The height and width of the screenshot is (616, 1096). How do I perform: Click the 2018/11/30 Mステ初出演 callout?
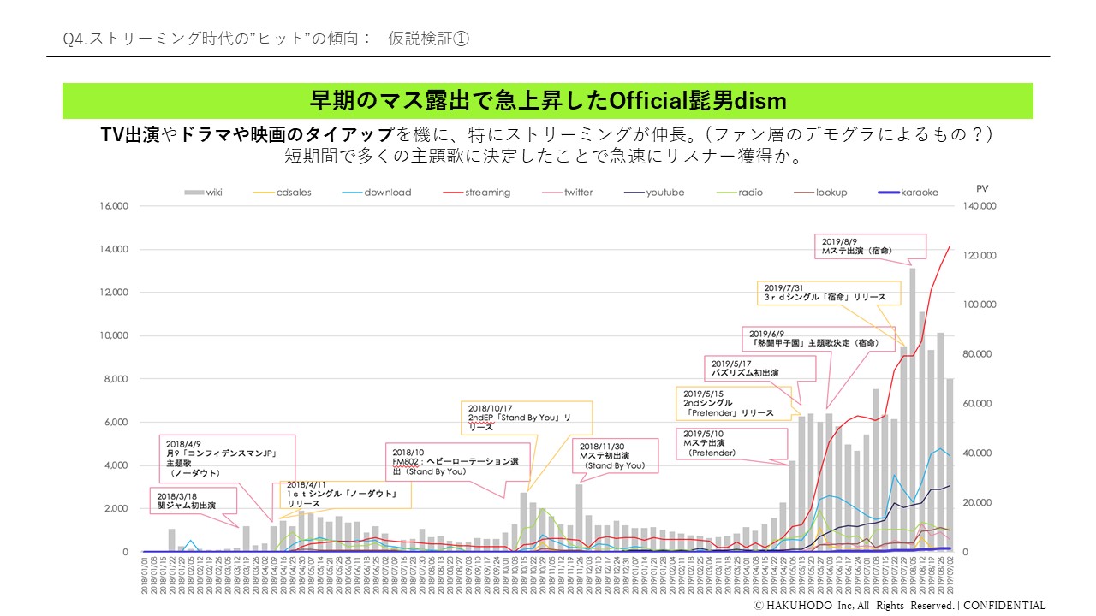point(615,456)
